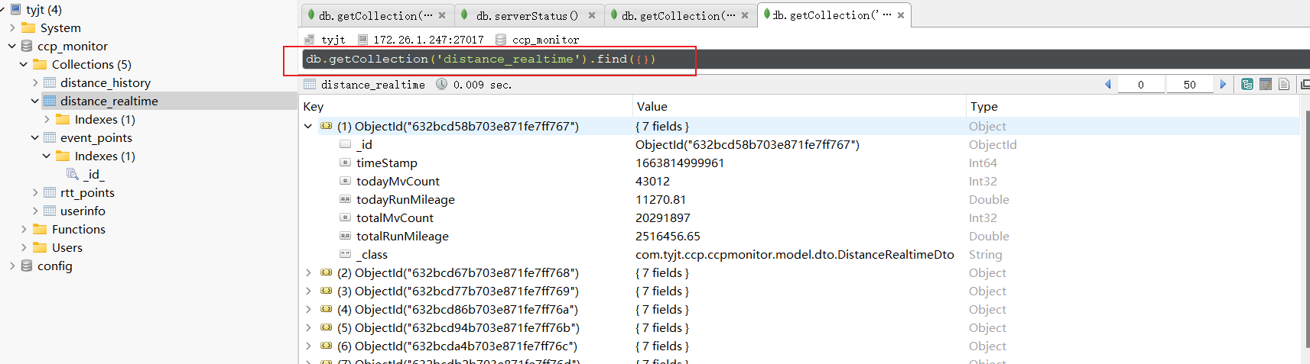Click the Value column header
Viewport: 1310px width, 364px height.
pyautogui.click(x=800, y=107)
